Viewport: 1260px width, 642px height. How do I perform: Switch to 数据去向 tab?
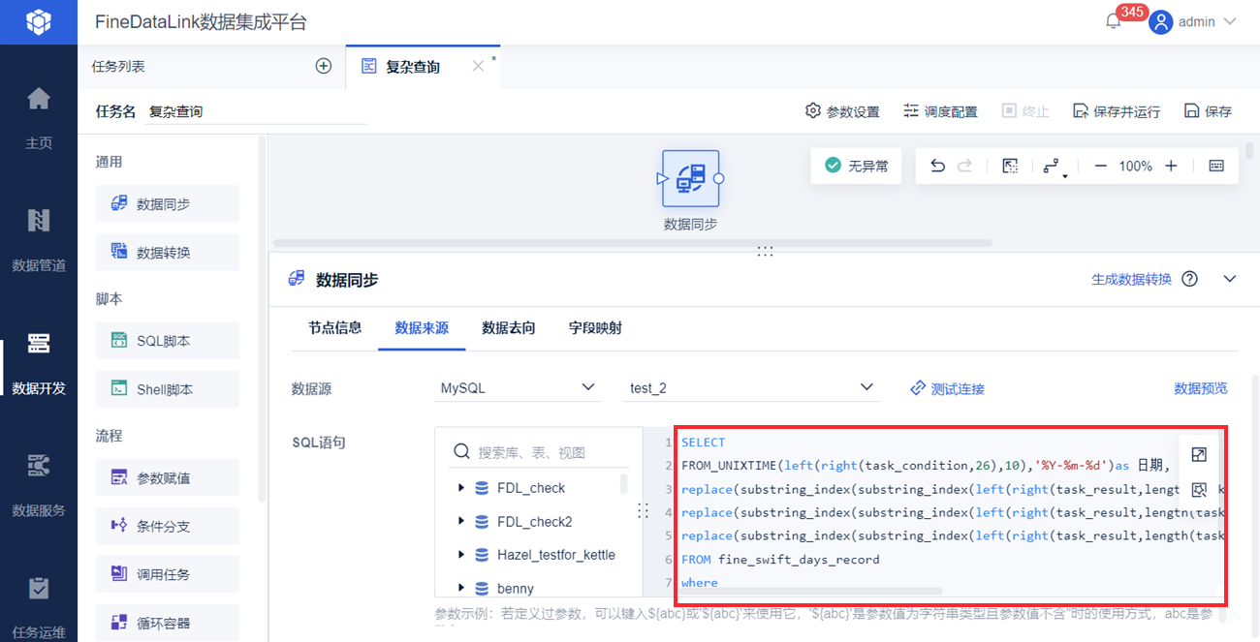(509, 327)
